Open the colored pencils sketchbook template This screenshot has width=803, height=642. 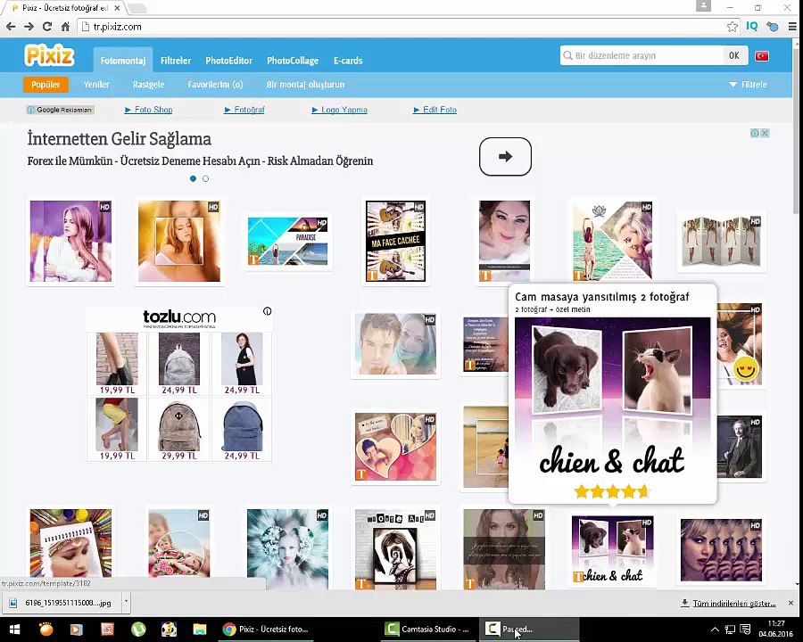click(x=70, y=543)
